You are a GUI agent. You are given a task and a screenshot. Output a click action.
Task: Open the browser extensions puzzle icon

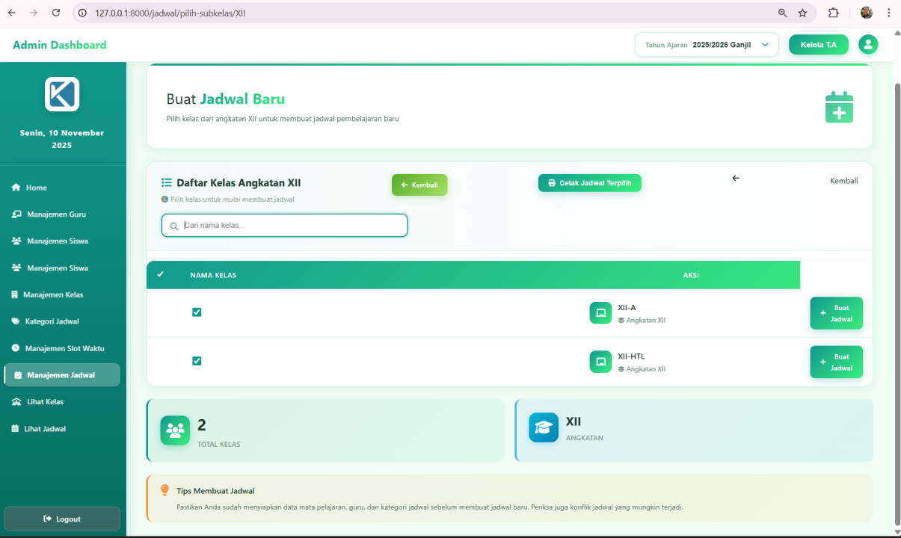(833, 13)
